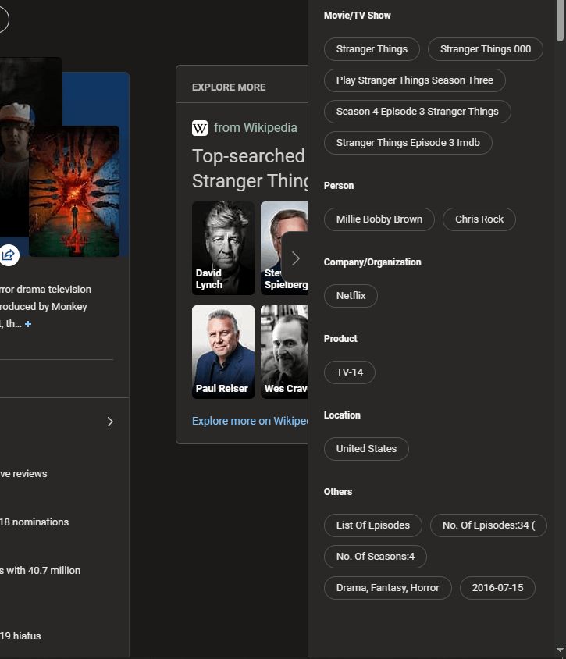The width and height of the screenshot is (566, 659).
Task: Click the Person category label
Action: point(339,186)
